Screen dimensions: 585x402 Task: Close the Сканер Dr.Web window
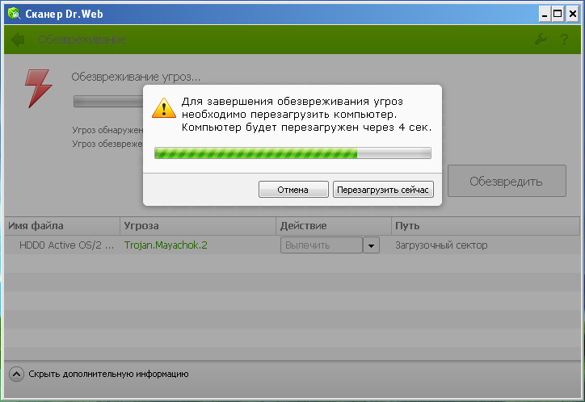pos(573,15)
